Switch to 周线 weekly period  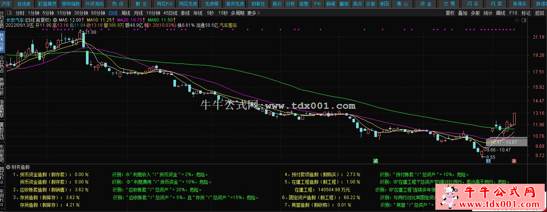click(126, 13)
